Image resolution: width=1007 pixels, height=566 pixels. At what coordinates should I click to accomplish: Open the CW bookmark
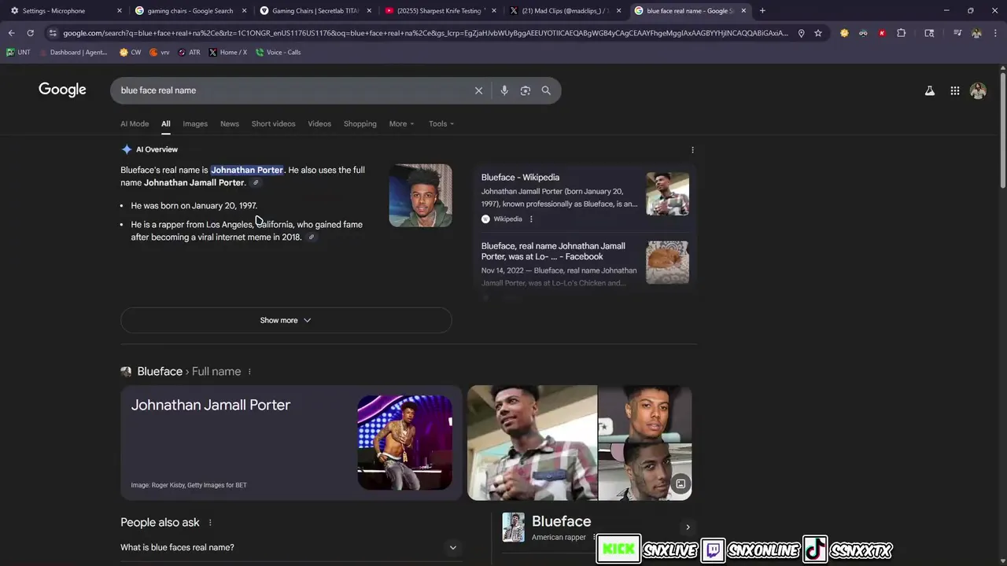[x=130, y=53]
